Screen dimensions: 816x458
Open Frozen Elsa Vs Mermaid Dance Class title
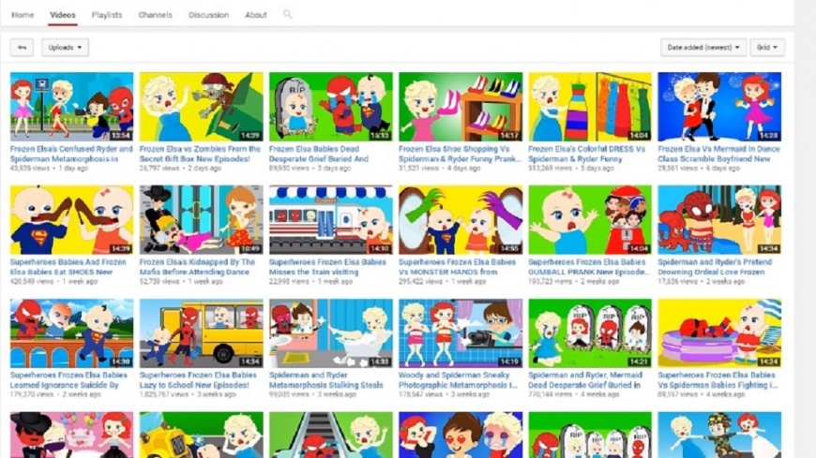718,154
